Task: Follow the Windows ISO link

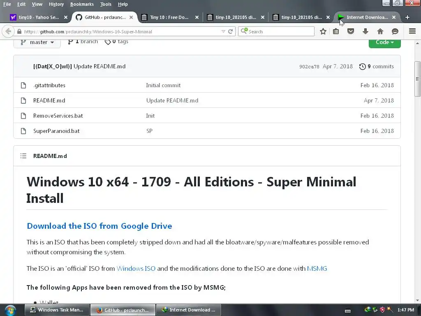Action: click(136, 268)
